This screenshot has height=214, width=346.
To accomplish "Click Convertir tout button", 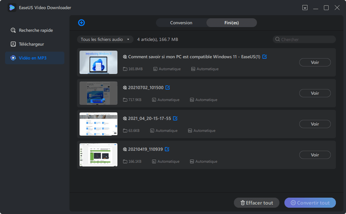I will (310, 203).
